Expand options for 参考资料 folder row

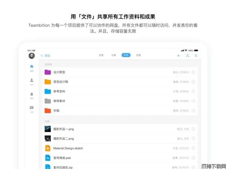point(194,91)
